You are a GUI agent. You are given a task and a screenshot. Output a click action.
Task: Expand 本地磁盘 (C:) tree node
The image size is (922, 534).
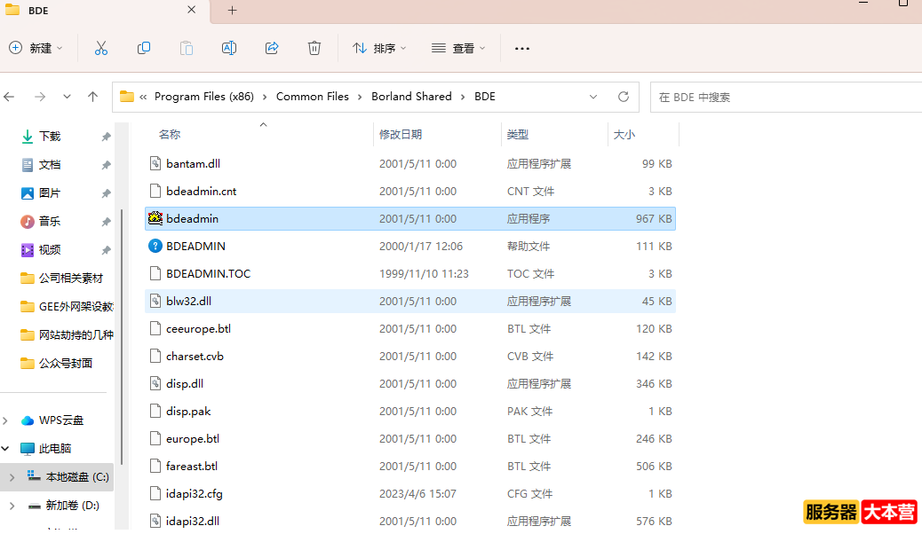(12, 477)
